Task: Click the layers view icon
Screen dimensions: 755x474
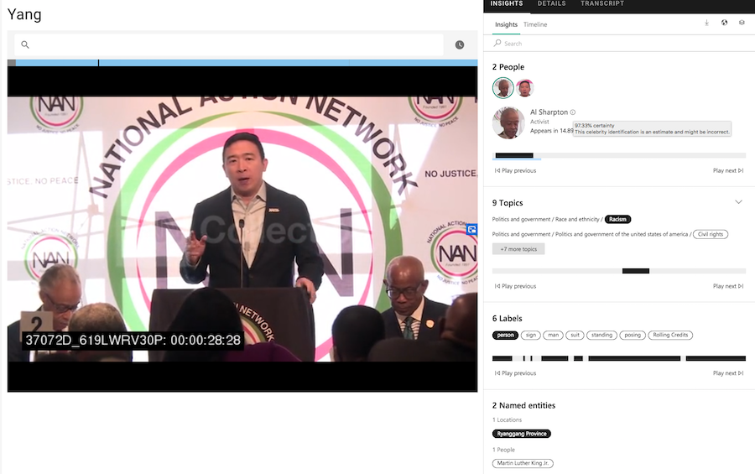Action: tap(742, 23)
